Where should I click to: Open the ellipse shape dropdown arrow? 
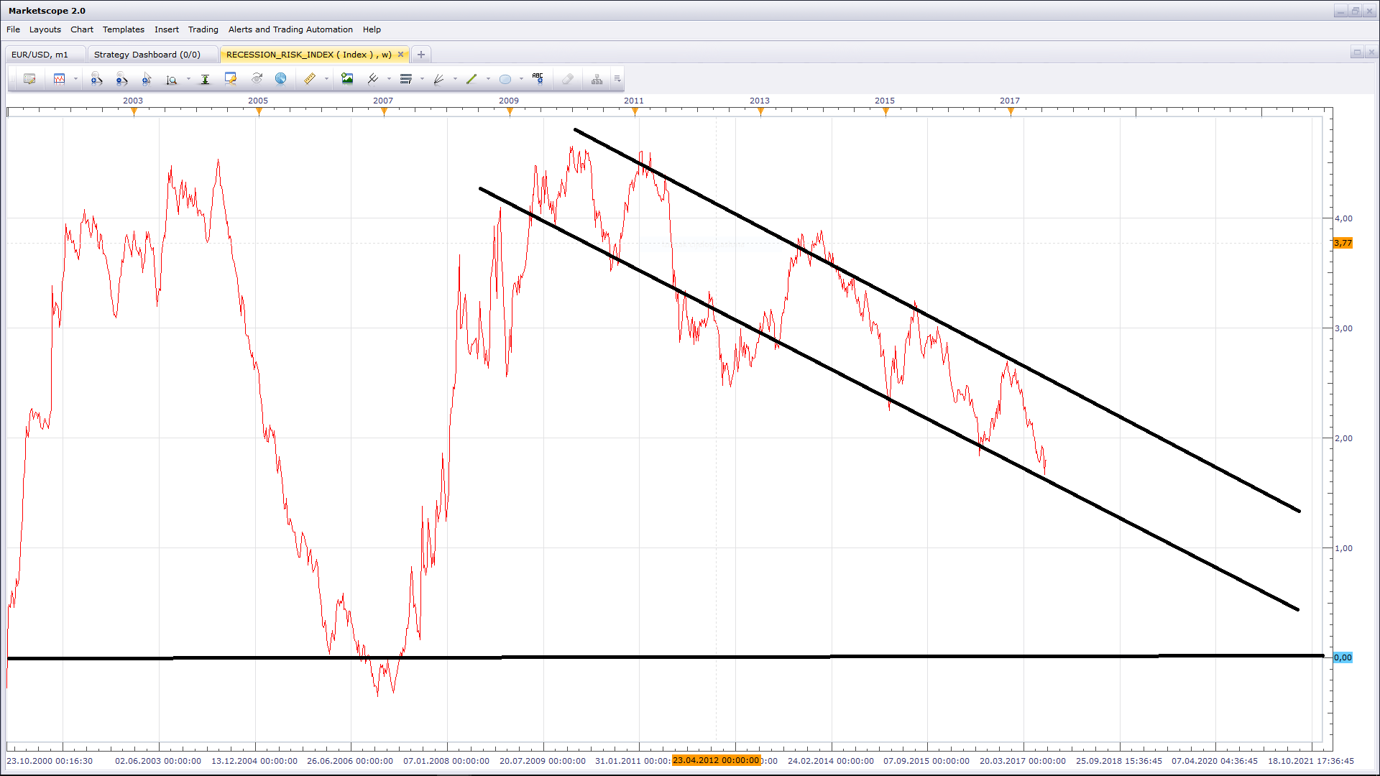521,79
